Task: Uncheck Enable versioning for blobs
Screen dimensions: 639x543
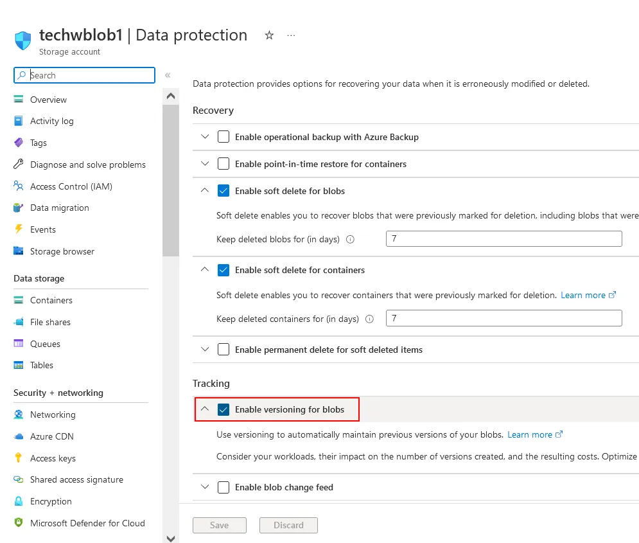Action: [x=223, y=409]
